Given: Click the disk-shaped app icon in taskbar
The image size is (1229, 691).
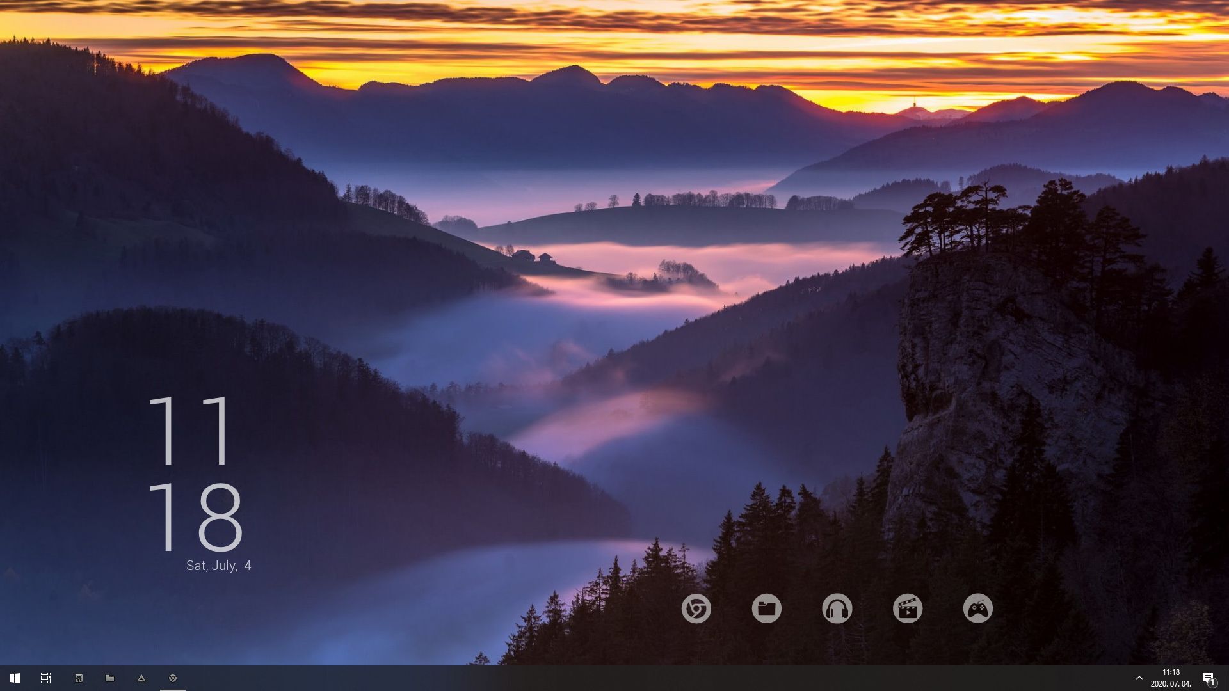Looking at the screenshot, I should coord(79,678).
